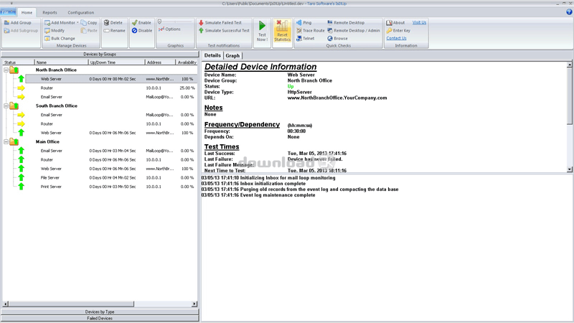Collapse the South Branch Office group
The image size is (574, 323).
click(x=5, y=106)
